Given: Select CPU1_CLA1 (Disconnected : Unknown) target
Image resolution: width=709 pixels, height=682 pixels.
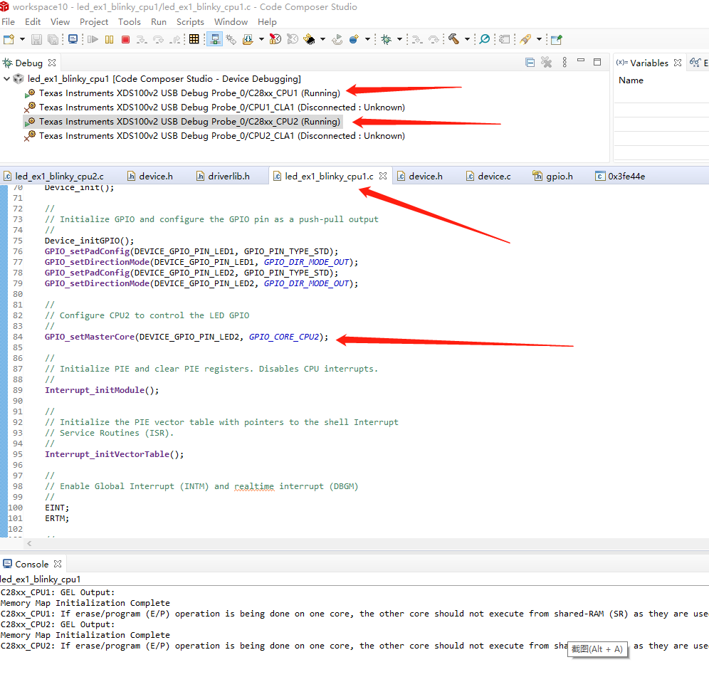Looking at the screenshot, I should (222, 107).
